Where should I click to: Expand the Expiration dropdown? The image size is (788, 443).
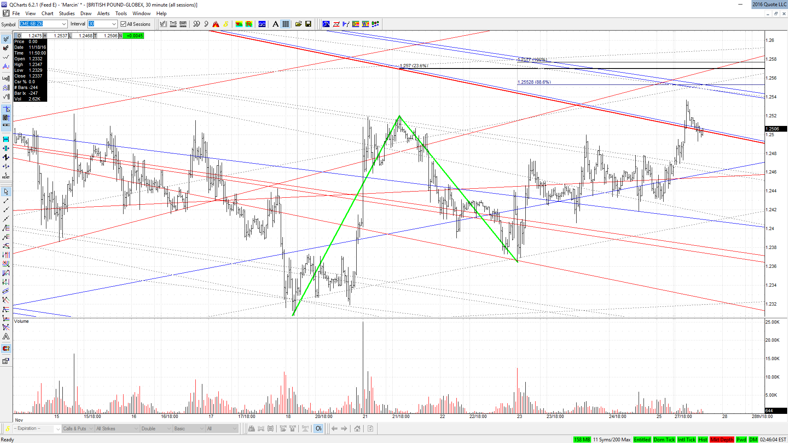pos(58,429)
